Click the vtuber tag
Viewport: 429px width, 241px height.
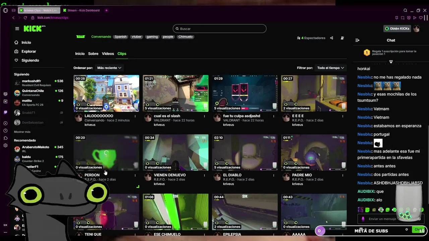point(136,37)
